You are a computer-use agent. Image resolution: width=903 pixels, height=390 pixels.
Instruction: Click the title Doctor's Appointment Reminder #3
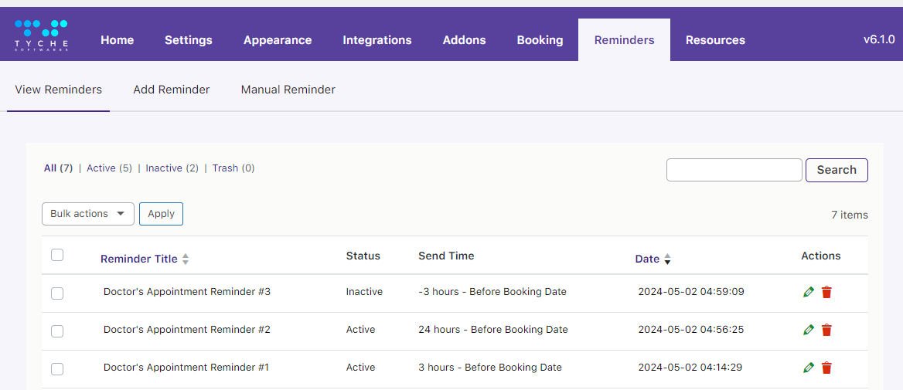tap(187, 292)
